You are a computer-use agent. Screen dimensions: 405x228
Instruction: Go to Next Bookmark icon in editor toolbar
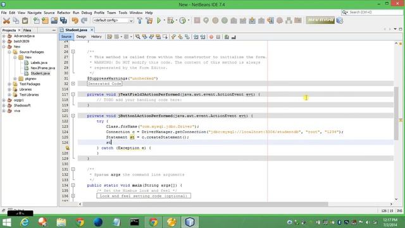[x=180, y=37]
